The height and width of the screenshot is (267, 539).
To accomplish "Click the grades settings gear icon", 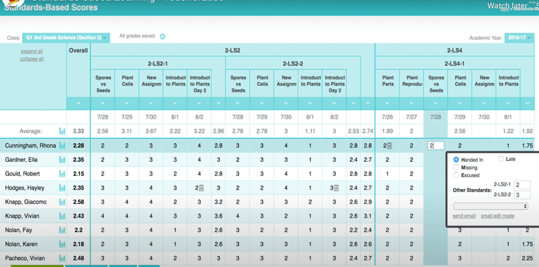I will pos(163,36).
